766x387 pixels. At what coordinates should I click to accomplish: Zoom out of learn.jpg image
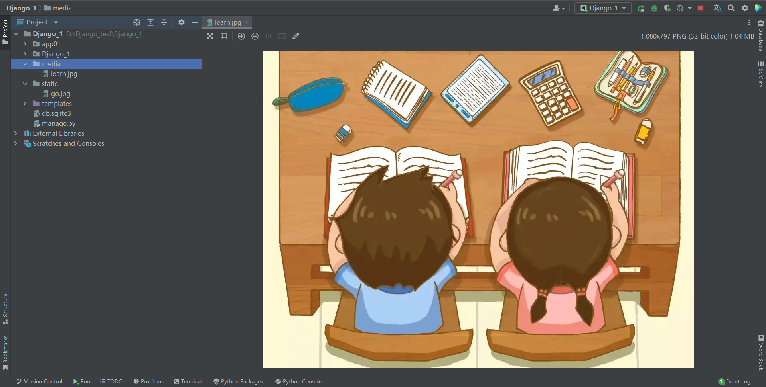coord(255,36)
